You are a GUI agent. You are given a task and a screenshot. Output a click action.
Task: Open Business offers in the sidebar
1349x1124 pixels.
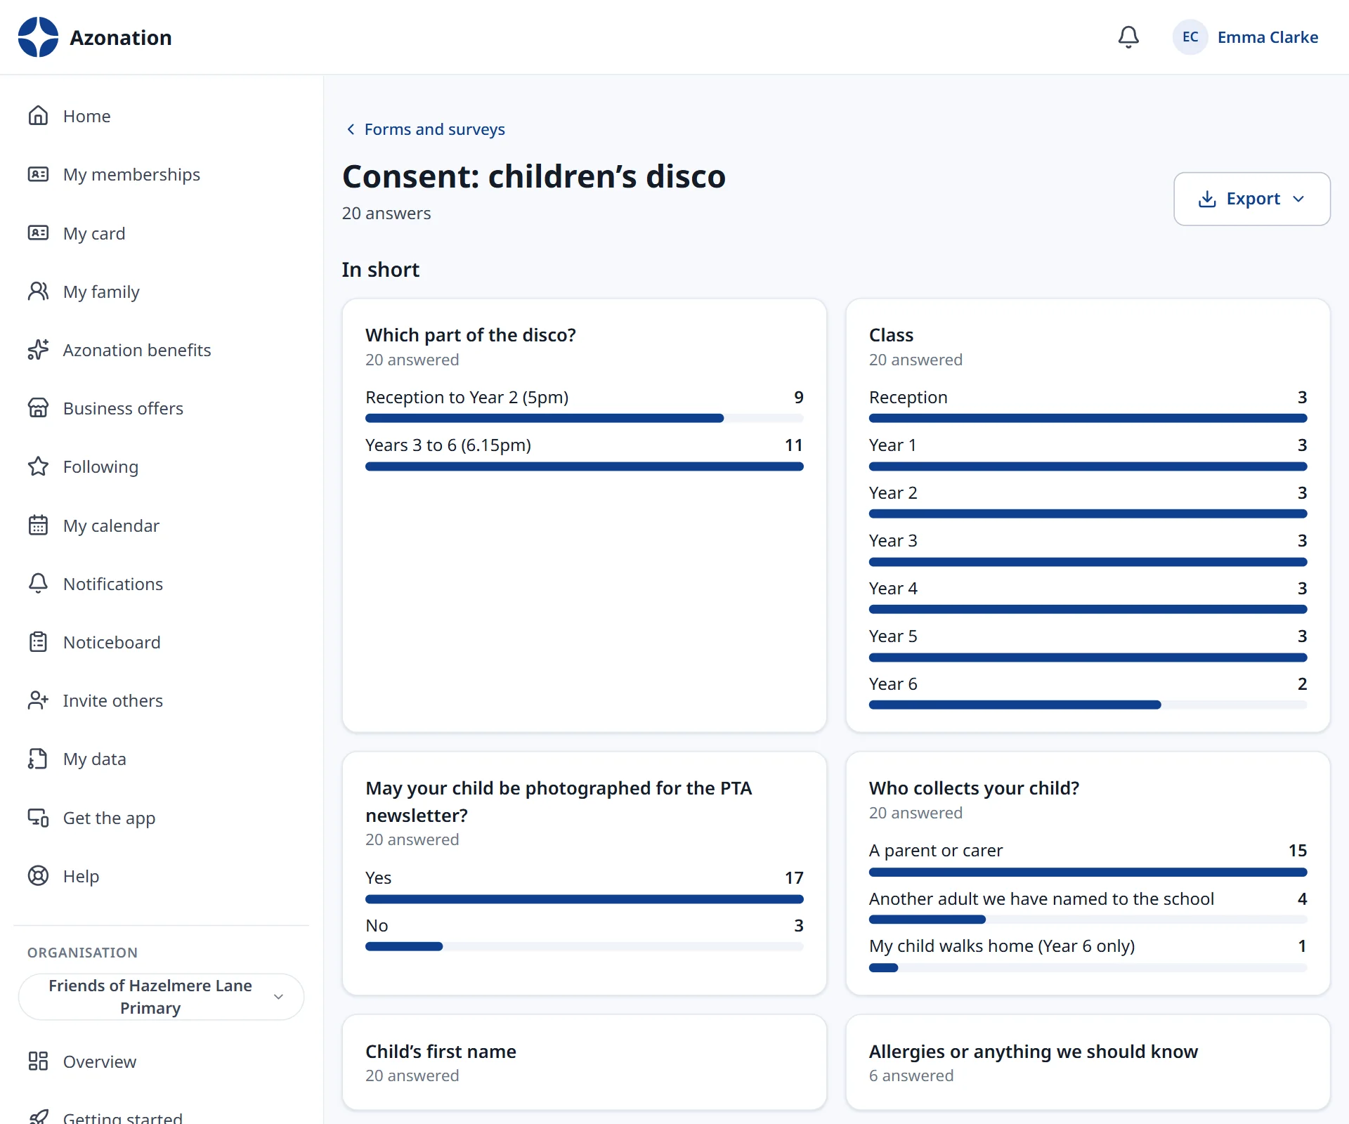tap(161, 408)
